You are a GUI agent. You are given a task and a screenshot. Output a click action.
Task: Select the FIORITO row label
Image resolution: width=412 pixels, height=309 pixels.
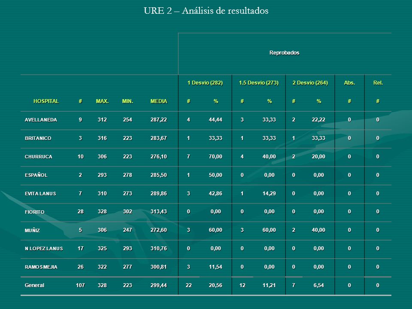tap(34, 212)
